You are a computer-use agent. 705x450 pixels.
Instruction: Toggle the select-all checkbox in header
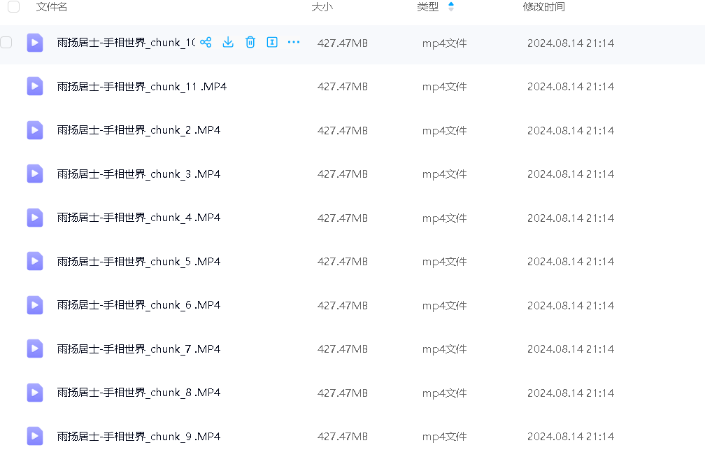(13, 7)
